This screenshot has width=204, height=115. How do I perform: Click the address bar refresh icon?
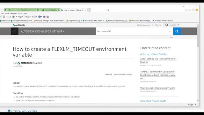(x=59, y=10)
